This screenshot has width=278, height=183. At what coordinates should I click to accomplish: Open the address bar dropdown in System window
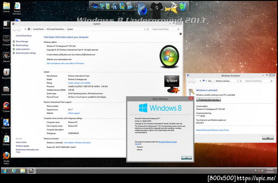click(145, 29)
